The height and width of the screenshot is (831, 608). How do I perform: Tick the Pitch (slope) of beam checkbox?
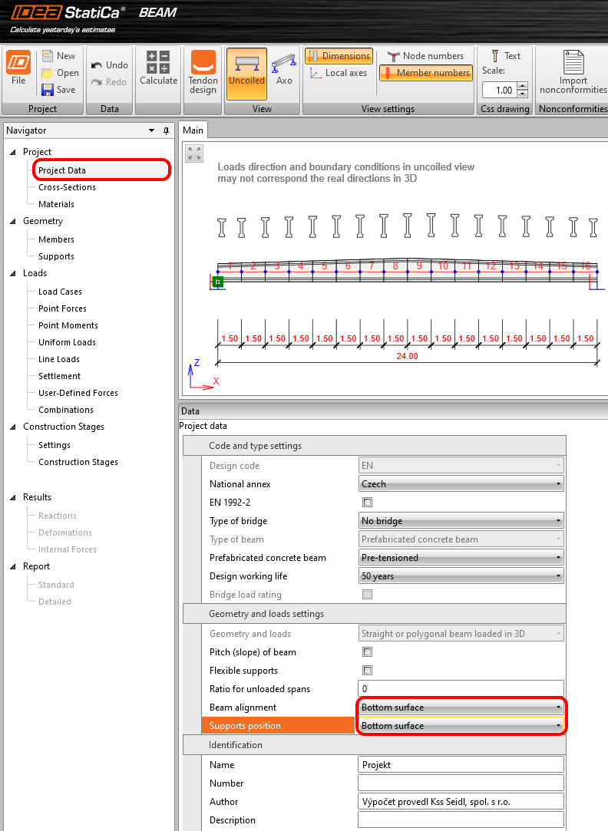[x=368, y=652]
